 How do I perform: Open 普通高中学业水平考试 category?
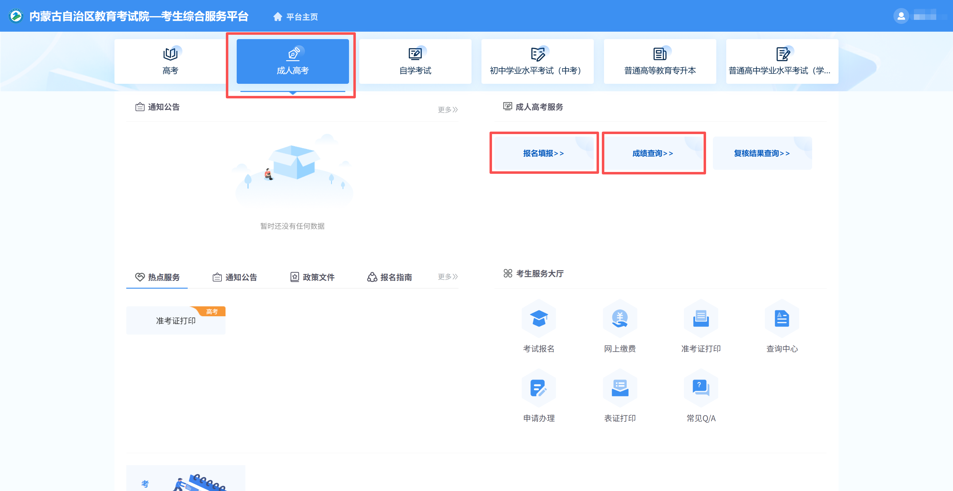click(x=782, y=61)
